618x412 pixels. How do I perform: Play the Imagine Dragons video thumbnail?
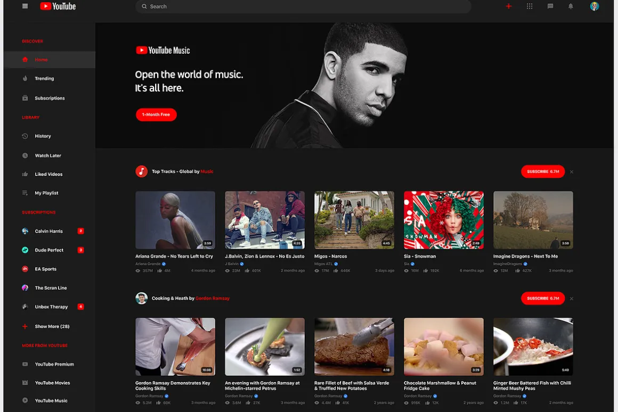pos(533,220)
